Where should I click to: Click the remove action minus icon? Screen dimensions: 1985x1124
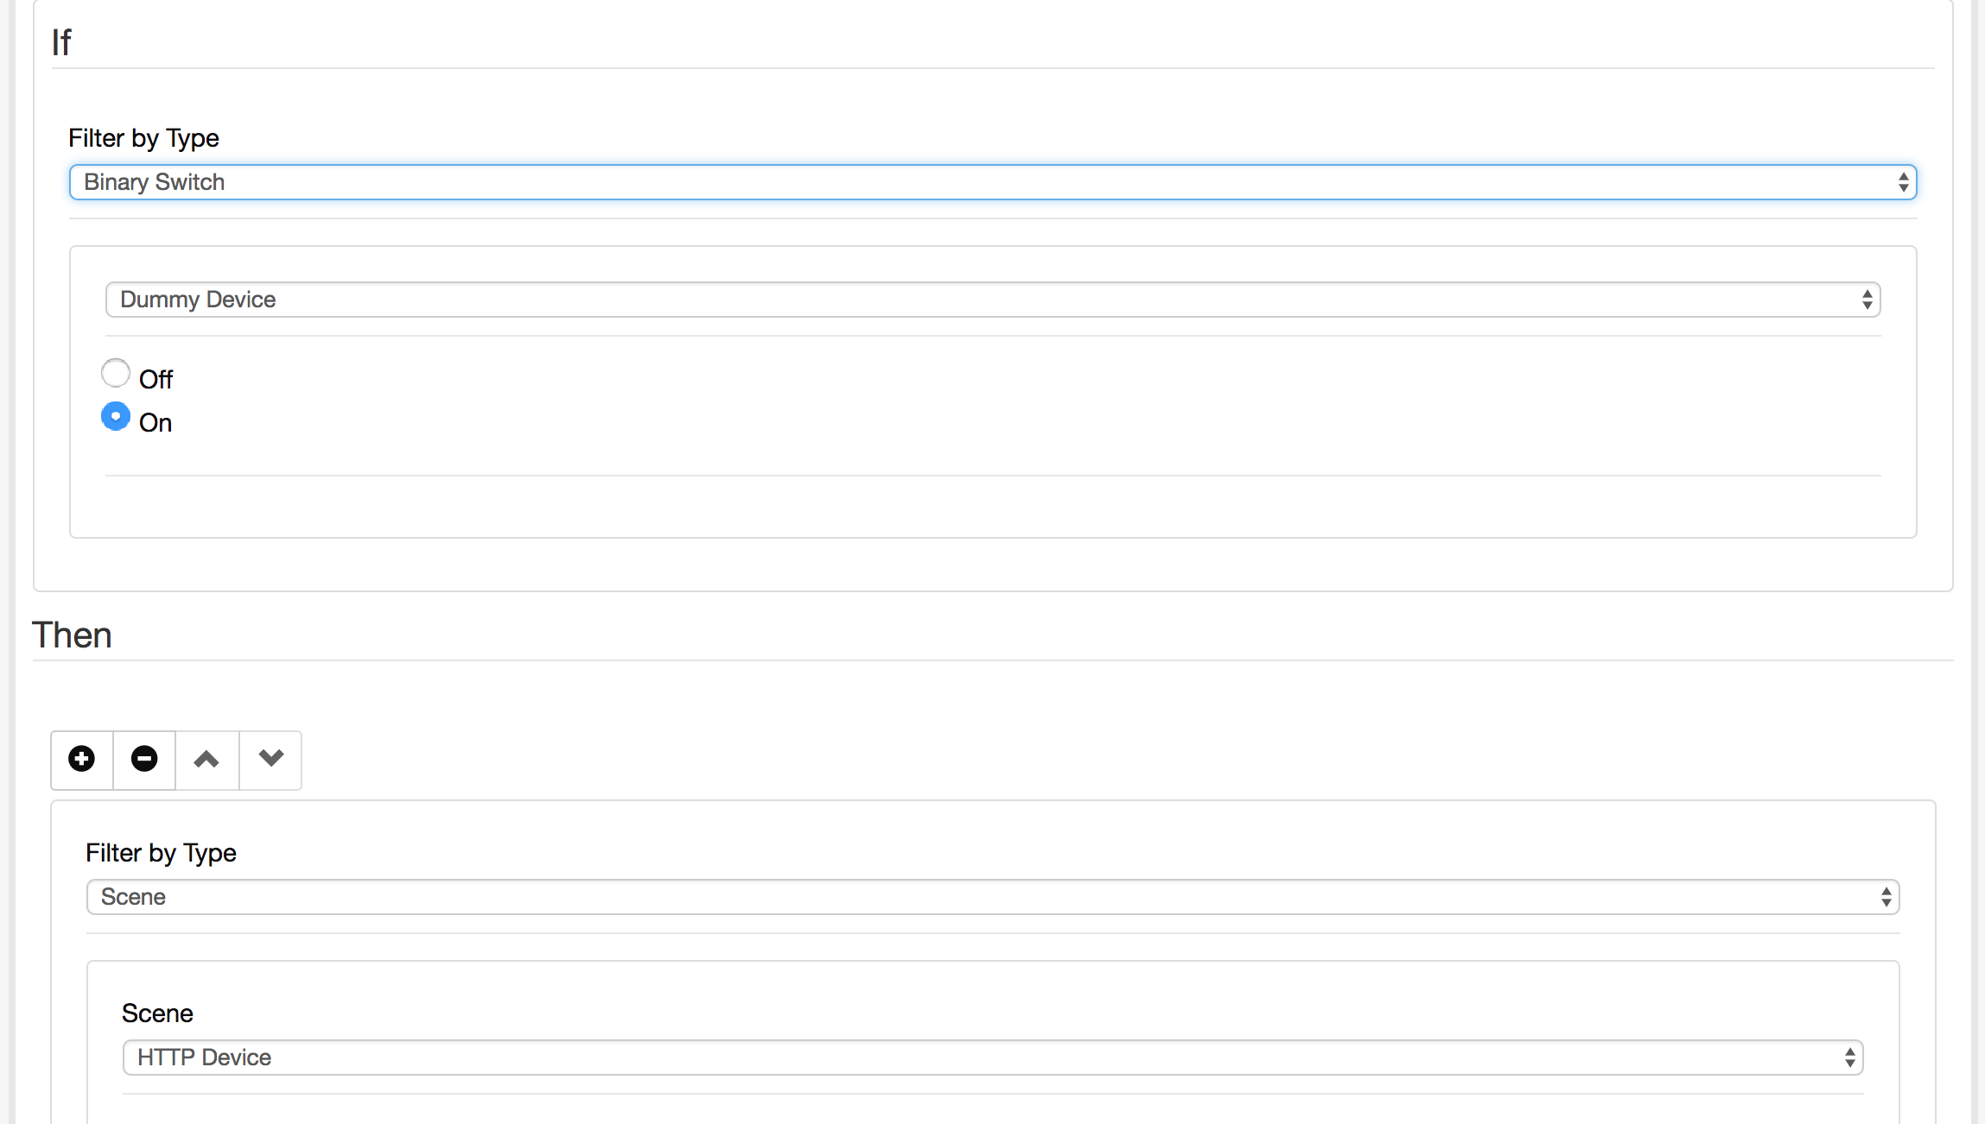point(144,759)
